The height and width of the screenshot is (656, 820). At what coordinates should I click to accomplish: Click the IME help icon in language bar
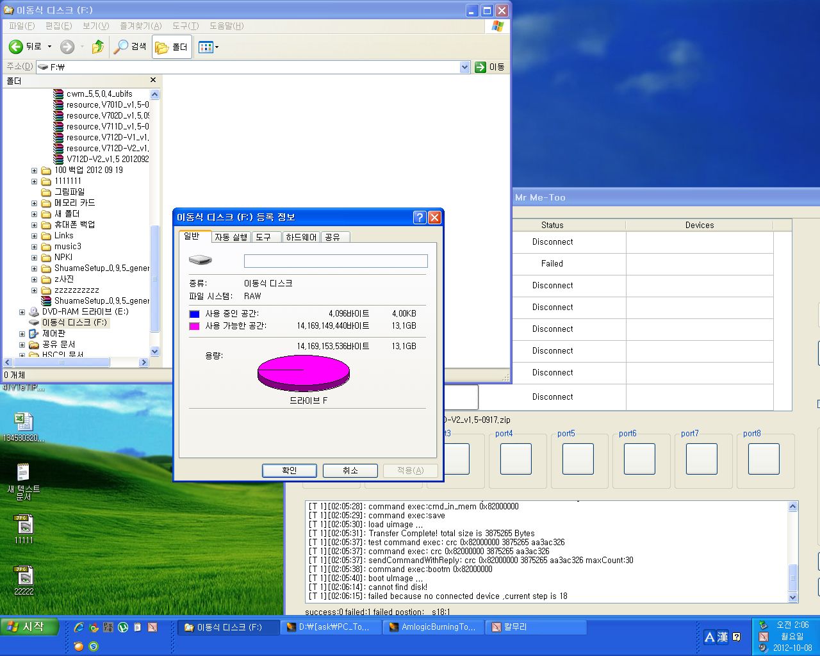[x=737, y=637]
